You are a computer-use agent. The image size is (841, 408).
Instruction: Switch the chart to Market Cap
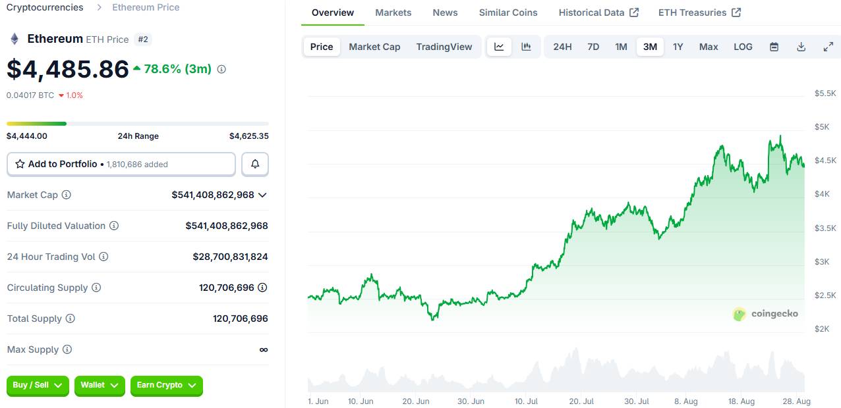pos(374,47)
